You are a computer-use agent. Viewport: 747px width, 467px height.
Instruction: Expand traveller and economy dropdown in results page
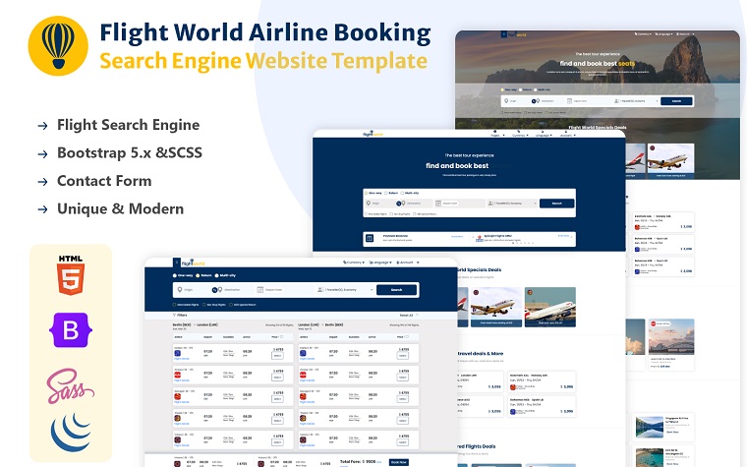344,290
